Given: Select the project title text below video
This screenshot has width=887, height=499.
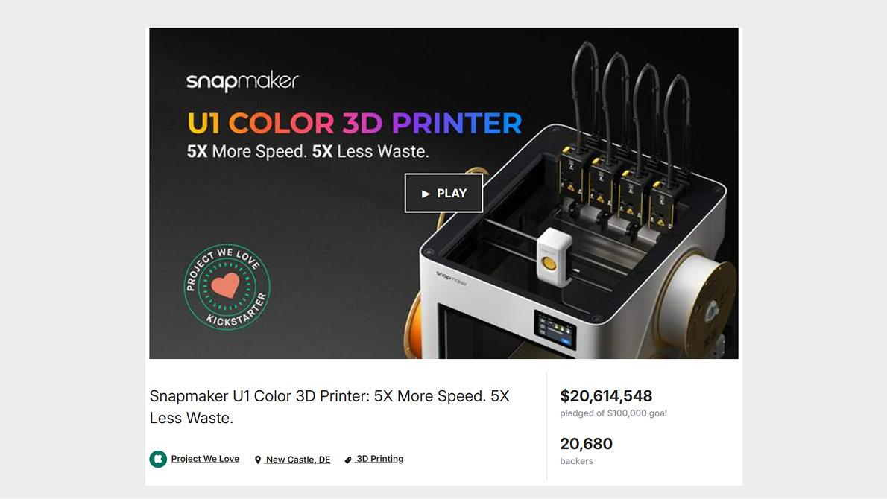Looking at the screenshot, I should coord(329,407).
